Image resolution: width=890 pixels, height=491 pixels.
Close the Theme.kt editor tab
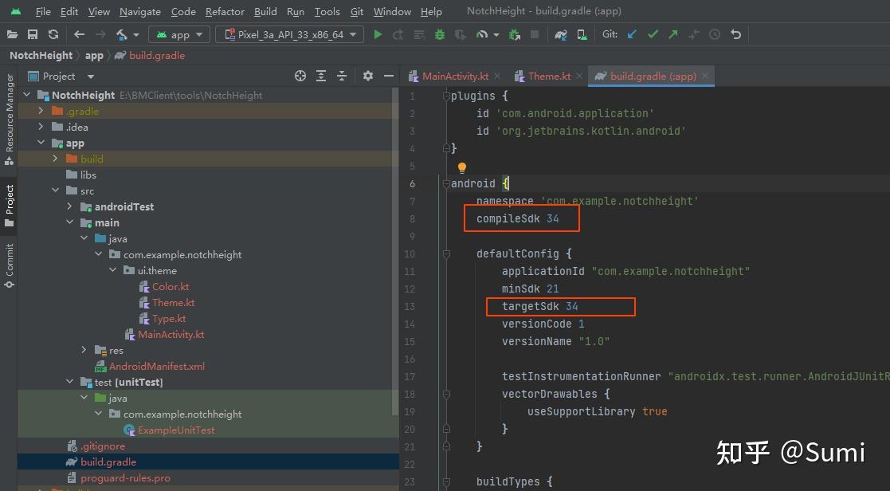(x=579, y=76)
